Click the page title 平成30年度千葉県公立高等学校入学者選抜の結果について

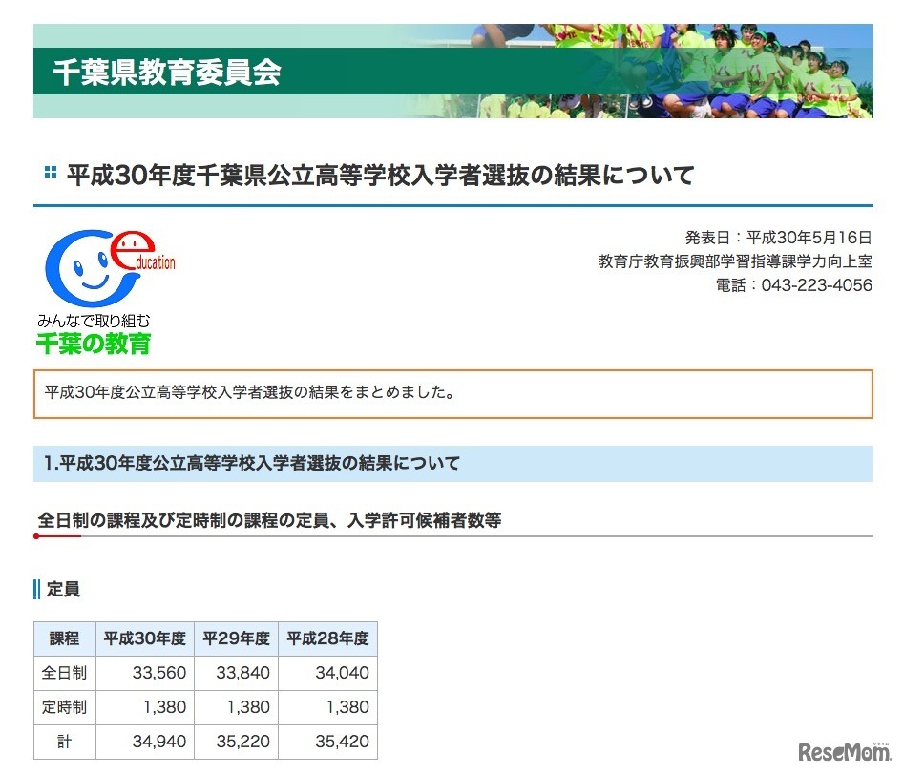point(380,174)
